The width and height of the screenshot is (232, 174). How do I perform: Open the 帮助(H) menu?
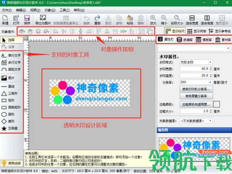tap(79, 10)
